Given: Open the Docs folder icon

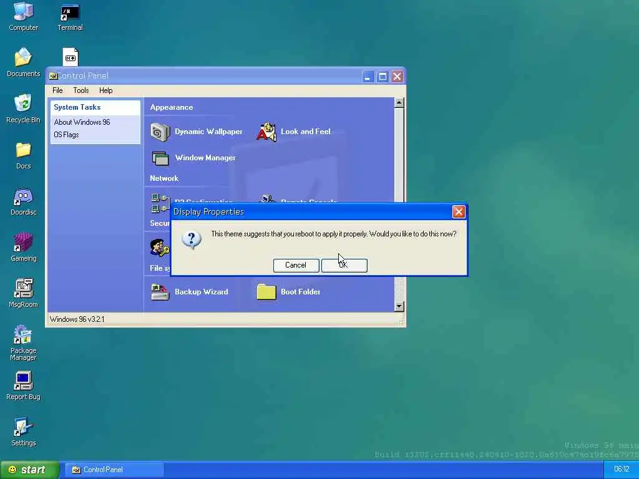Looking at the screenshot, I should [x=23, y=155].
